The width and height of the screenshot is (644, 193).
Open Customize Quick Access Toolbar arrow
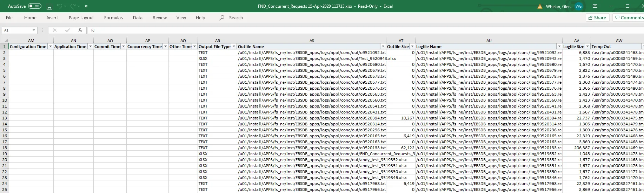[x=86, y=6]
